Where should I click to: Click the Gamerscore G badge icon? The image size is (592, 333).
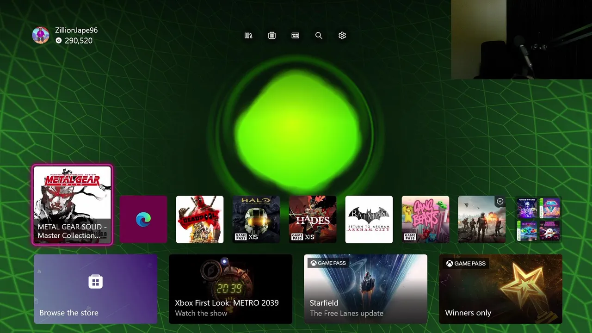[x=58, y=41]
